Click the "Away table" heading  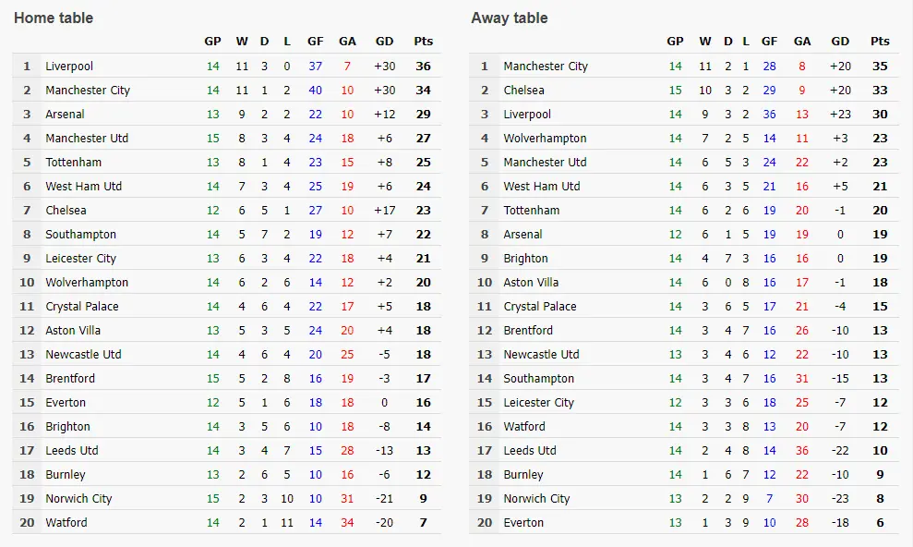509,18
